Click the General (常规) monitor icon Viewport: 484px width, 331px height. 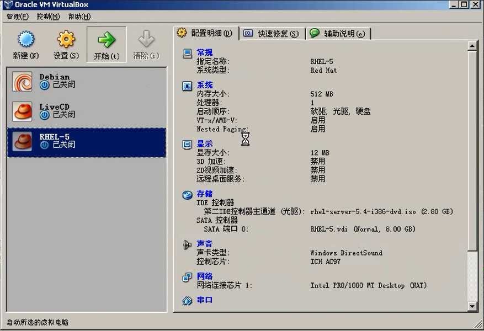tap(188, 54)
